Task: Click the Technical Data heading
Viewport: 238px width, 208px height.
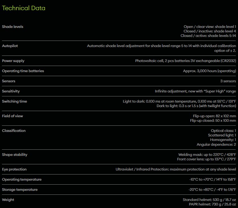Action: point(23,8)
